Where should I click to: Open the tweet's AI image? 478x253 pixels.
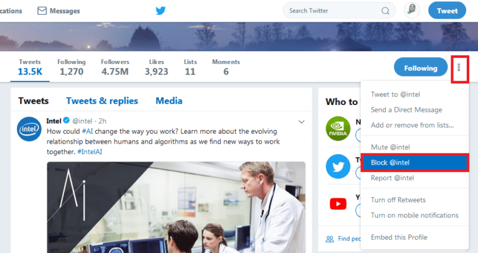[176, 208]
